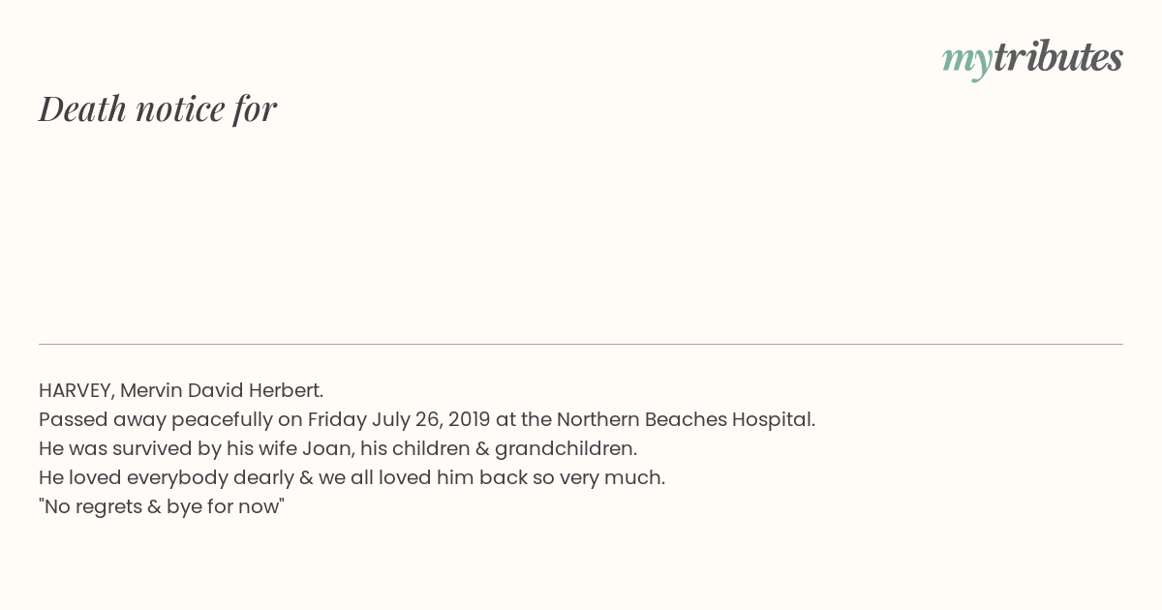Click the word "Death" in the heading

[x=82, y=108]
